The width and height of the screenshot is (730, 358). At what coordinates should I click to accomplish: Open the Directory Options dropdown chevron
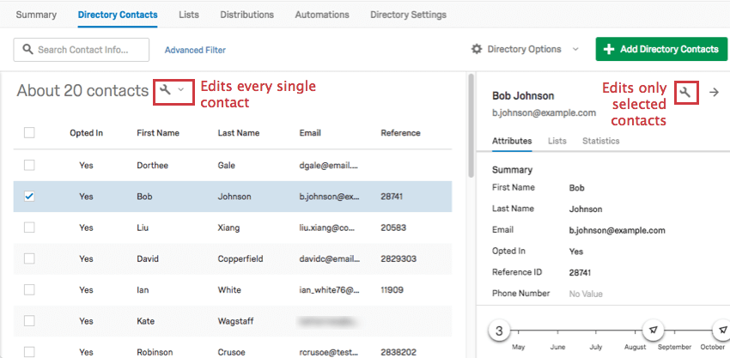click(575, 49)
